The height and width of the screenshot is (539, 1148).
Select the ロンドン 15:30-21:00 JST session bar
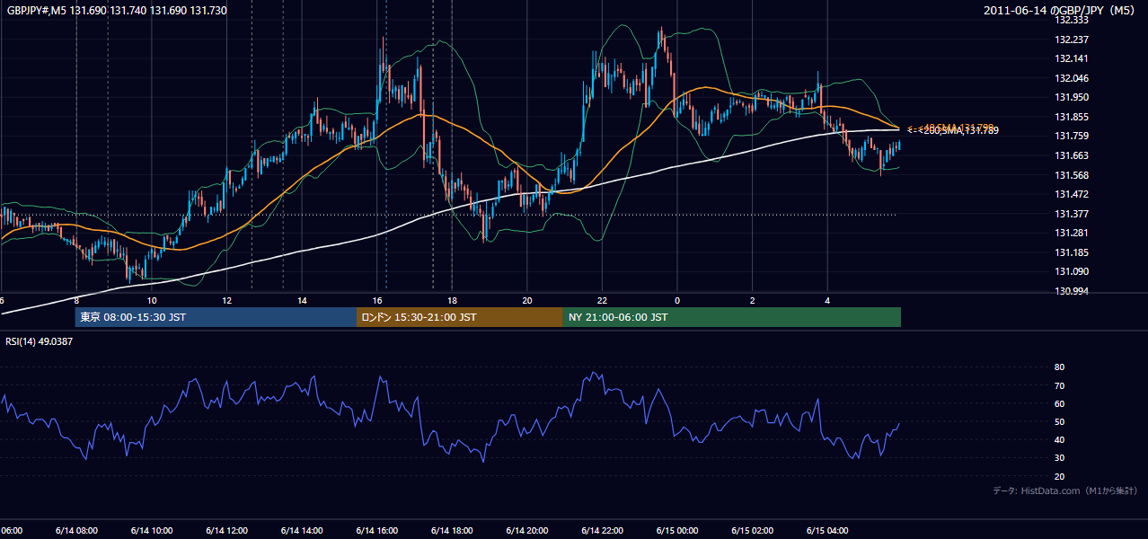(x=459, y=317)
